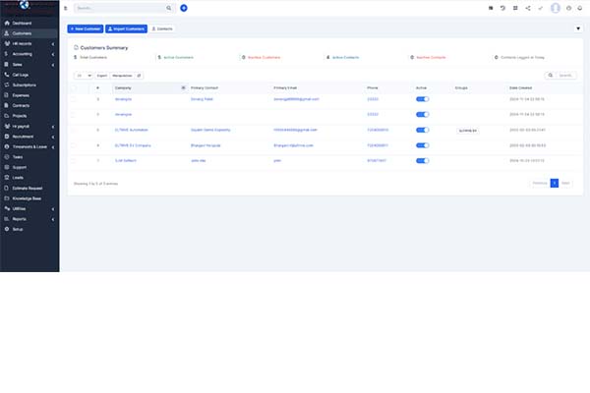Toggle Active switch for the 2024-11-24 22:56:16 row
Image resolution: width=590 pixels, height=393 pixels.
coord(422,99)
